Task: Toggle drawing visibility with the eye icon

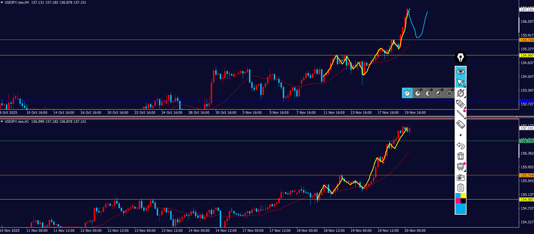Action: click(461, 72)
